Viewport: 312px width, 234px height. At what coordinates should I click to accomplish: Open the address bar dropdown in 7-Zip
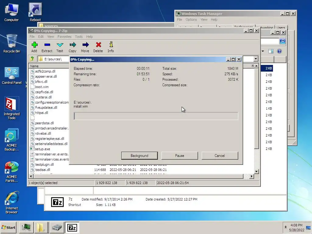pyautogui.click(x=256, y=59)
